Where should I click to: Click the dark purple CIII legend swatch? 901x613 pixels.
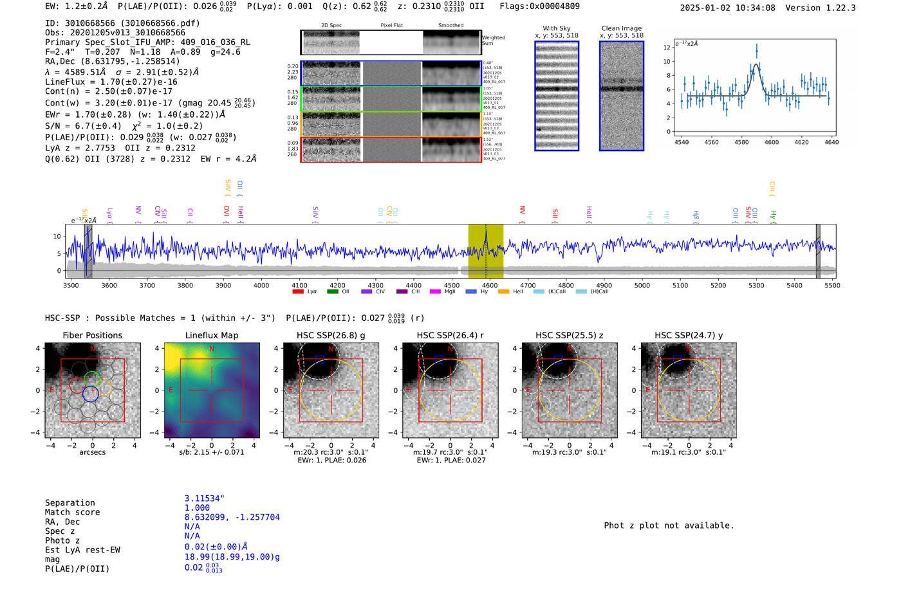402,291
